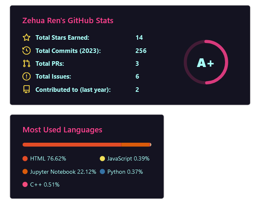
Task: Click the Total Commits (2023) label
Action: click(68, 50)
